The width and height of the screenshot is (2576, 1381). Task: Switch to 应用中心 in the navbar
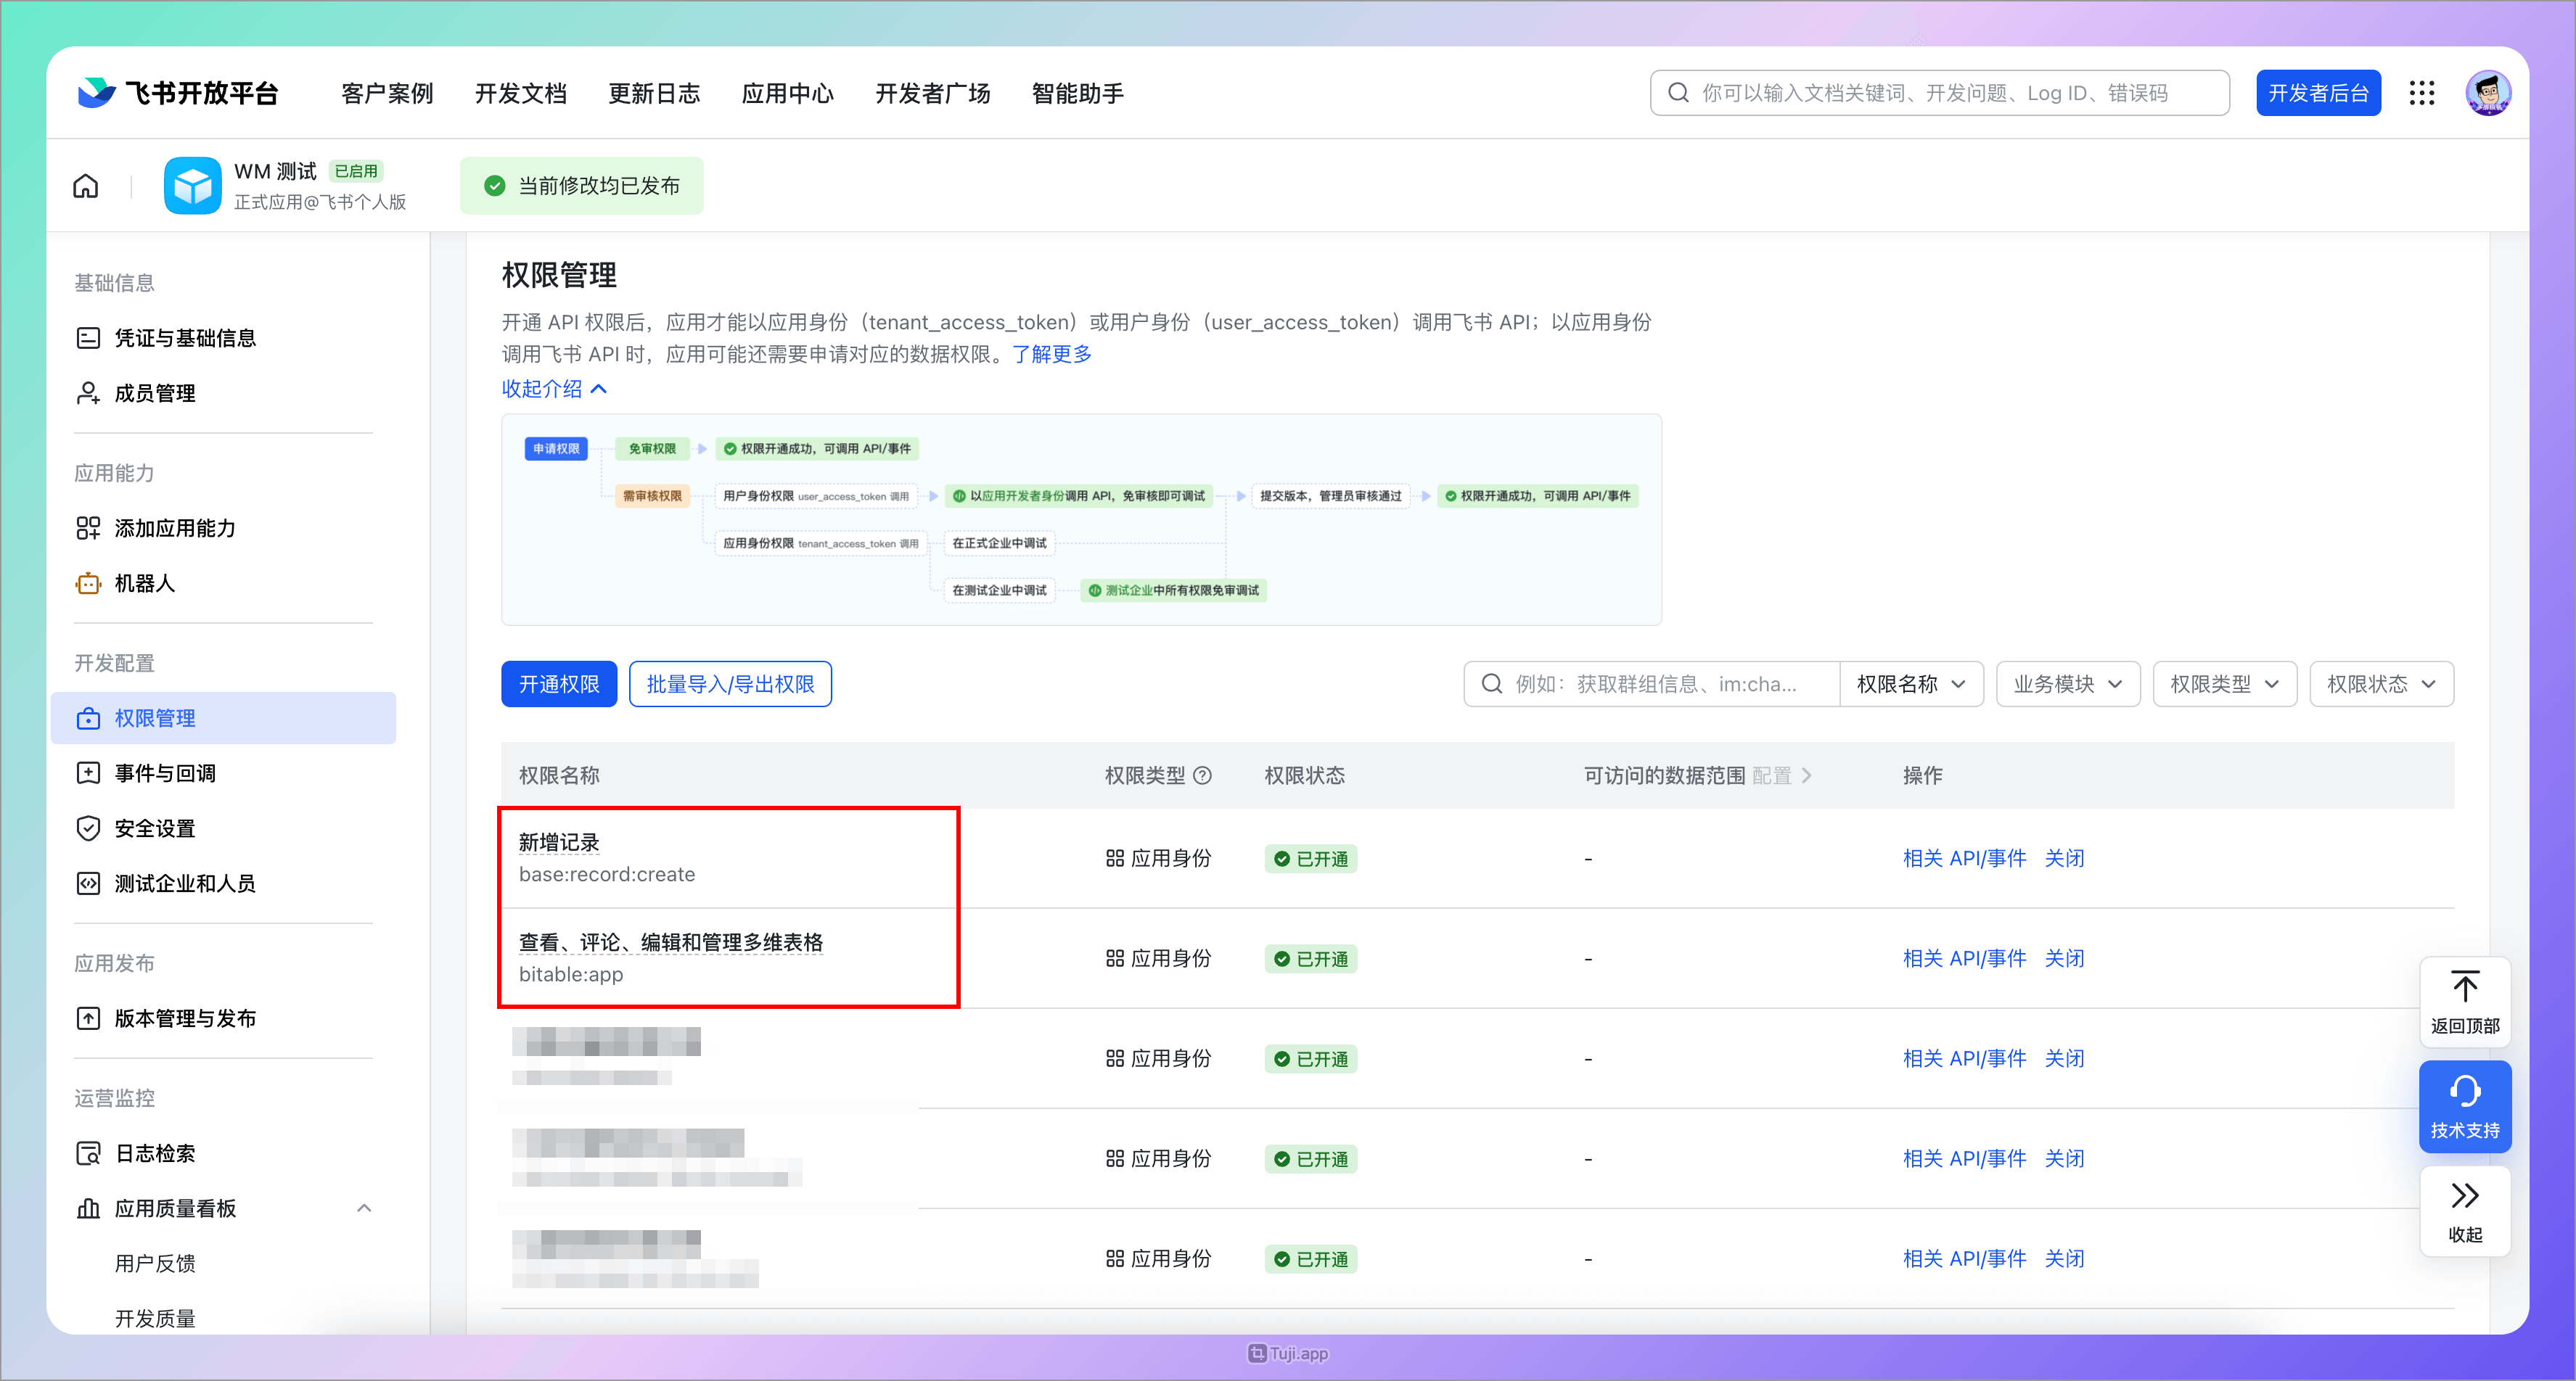788,93
